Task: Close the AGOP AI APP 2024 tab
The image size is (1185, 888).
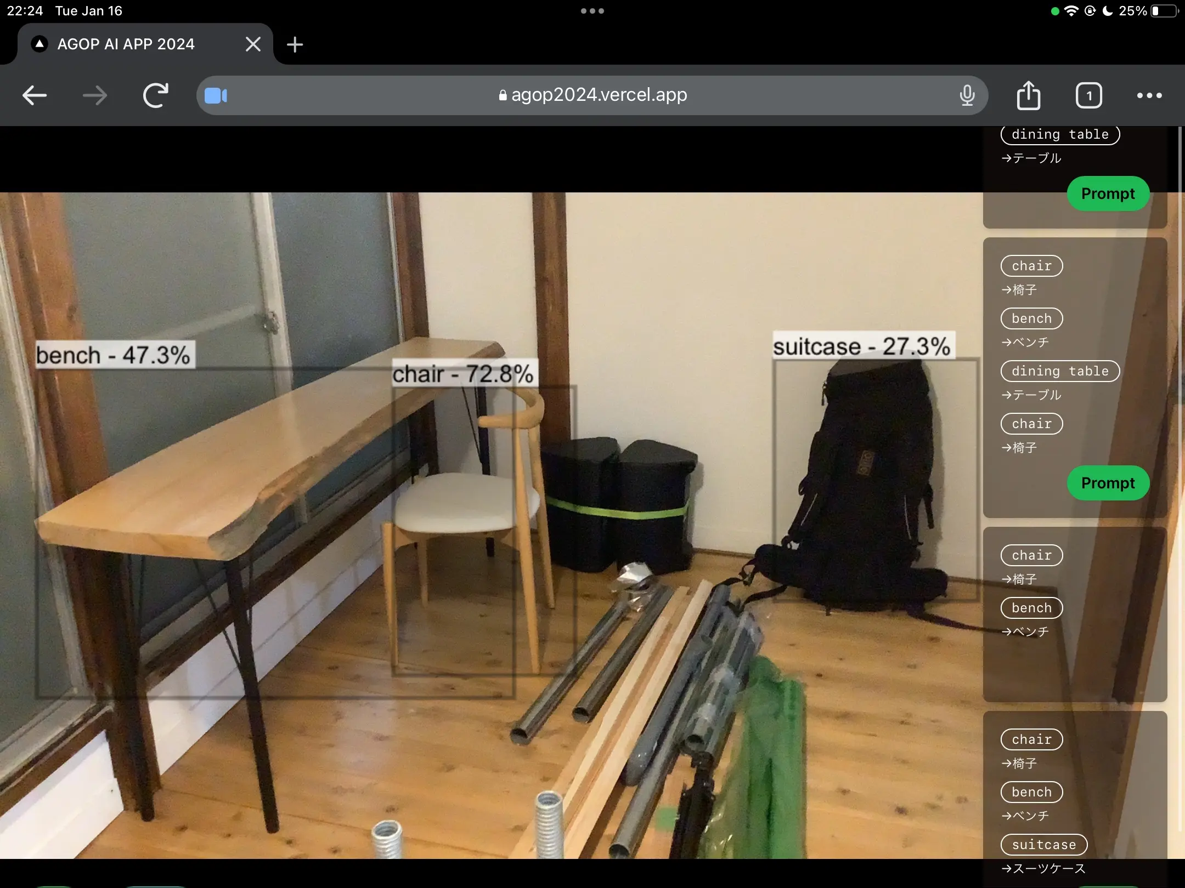Action: click(253, 44)
